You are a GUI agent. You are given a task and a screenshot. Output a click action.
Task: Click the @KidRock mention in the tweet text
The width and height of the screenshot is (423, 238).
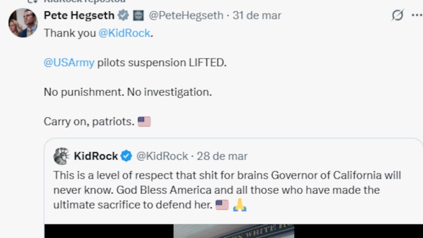point(124,33)
